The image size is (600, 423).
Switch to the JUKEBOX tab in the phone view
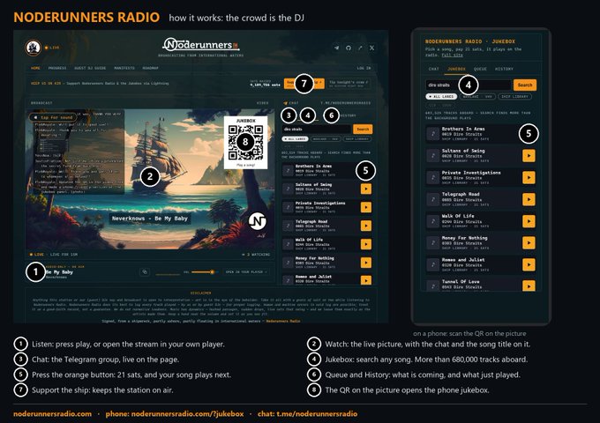click(456, 69)
